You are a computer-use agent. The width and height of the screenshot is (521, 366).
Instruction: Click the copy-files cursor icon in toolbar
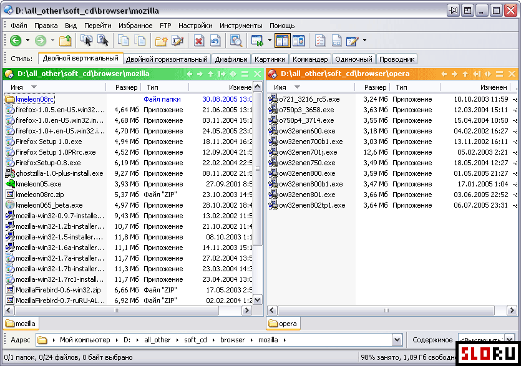[86, 41]
